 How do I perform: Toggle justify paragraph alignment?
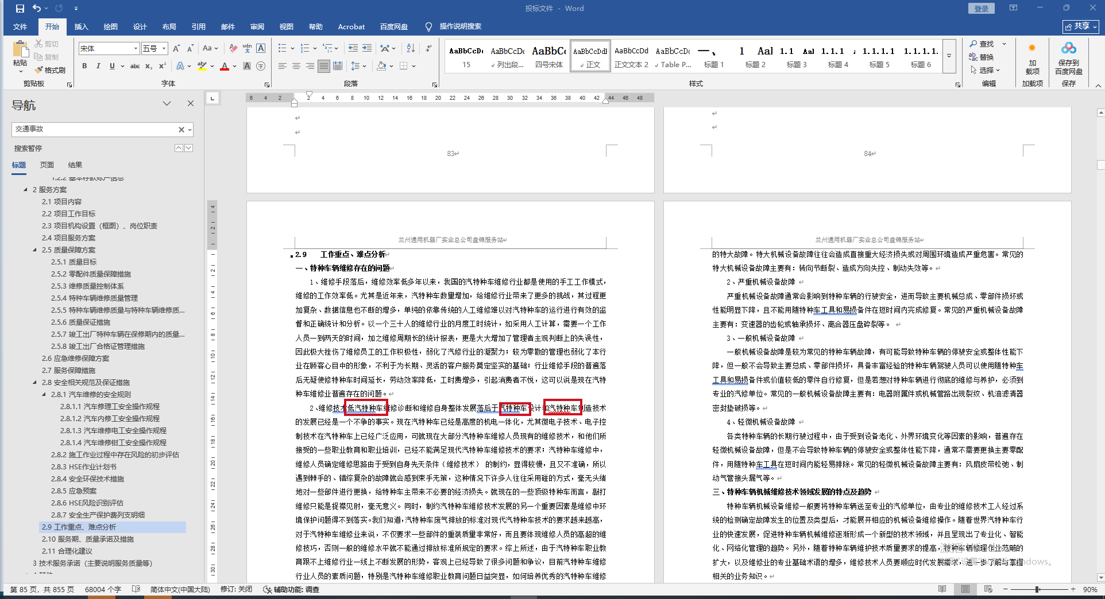point(324,66)
